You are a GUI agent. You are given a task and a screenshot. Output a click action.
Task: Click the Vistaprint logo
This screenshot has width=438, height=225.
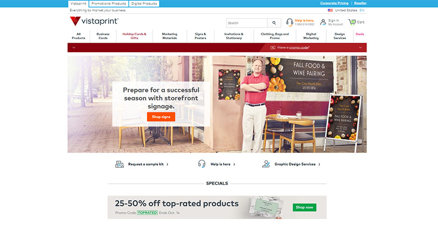tap(94, 21)
